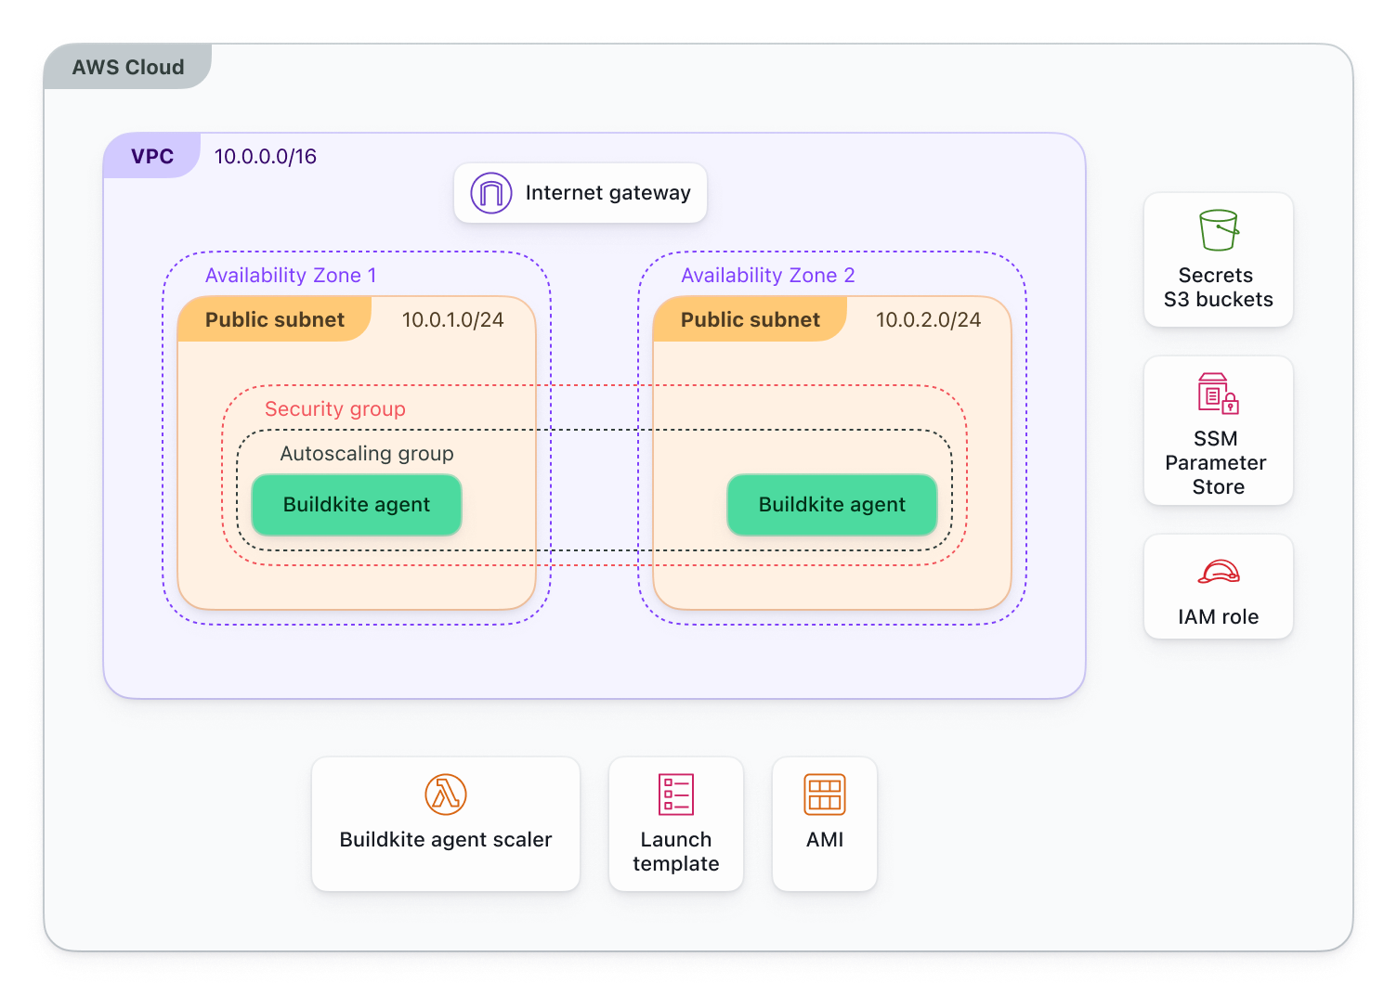Viewport: 1397px width, 995px height.
Task: Click the 10.0.0.0/16 VPC CIDR text
Action: click(265, 156)
